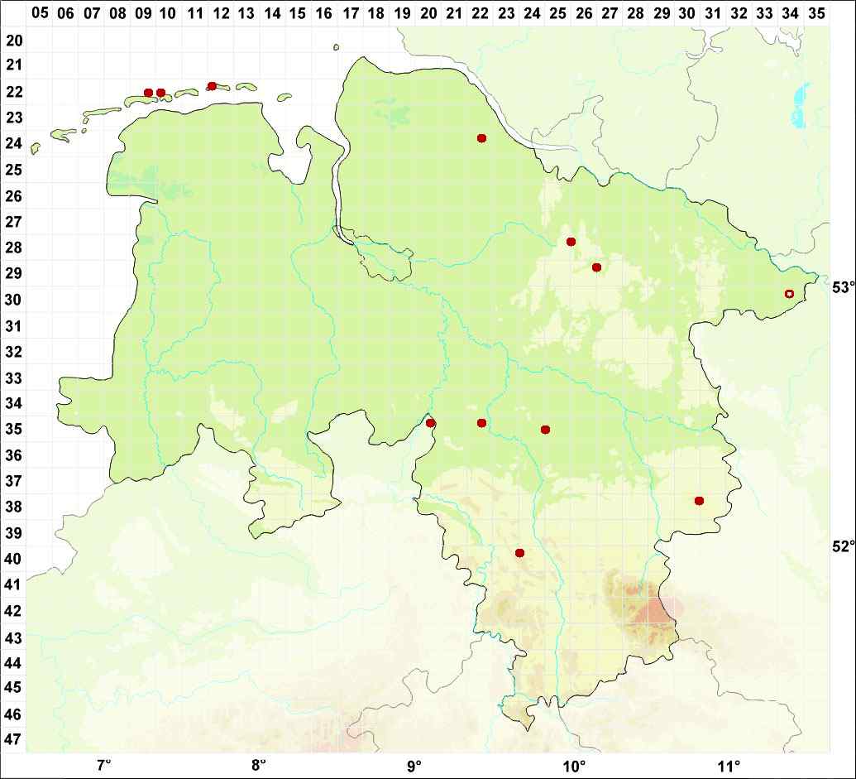Click the column header labeled 05
856x779 pixels.
click(40, 13)
